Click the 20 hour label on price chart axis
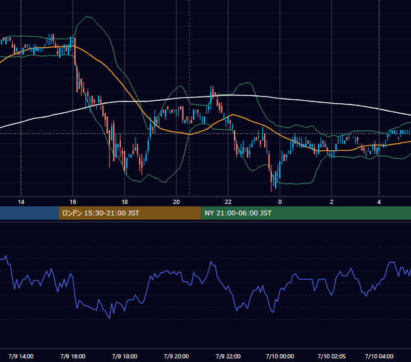The width and height of the screenshot is (411, 362). (x=176, y=202)
